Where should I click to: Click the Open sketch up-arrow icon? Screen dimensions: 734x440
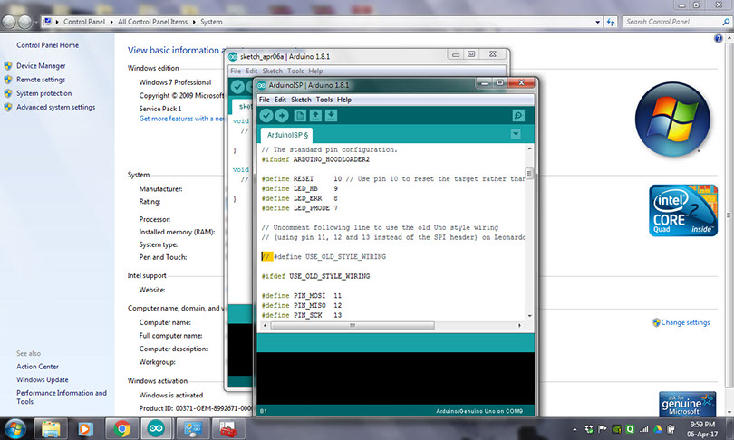[x=315, y=115]
